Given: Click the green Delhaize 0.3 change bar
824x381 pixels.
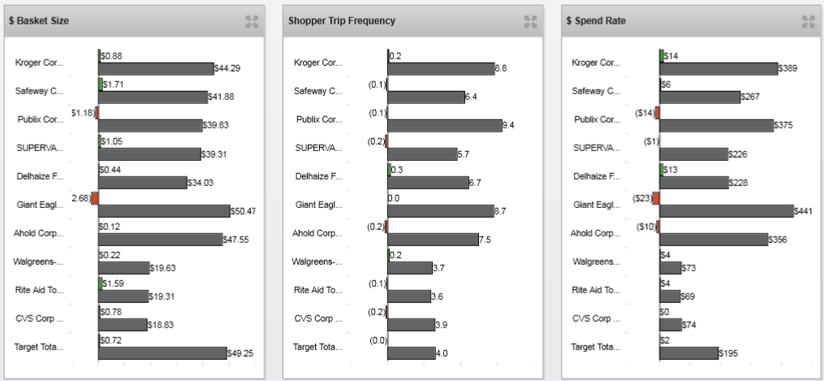Looking at the screenshot, I should (x=389, y=169).
